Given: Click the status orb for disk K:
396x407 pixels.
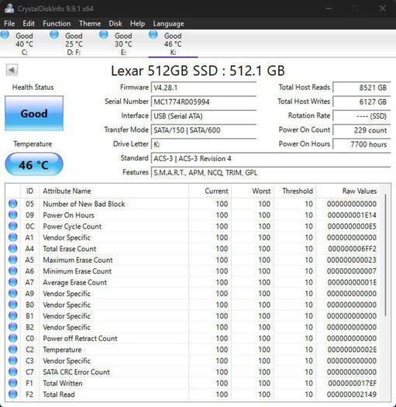Looking at the screenshot, I should click(x=153, y=35).
